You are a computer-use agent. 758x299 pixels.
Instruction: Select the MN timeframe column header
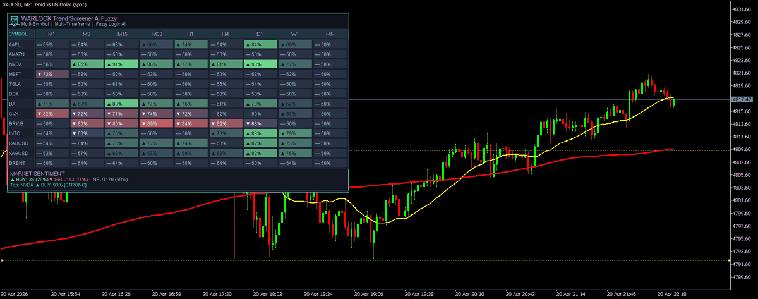330,34
